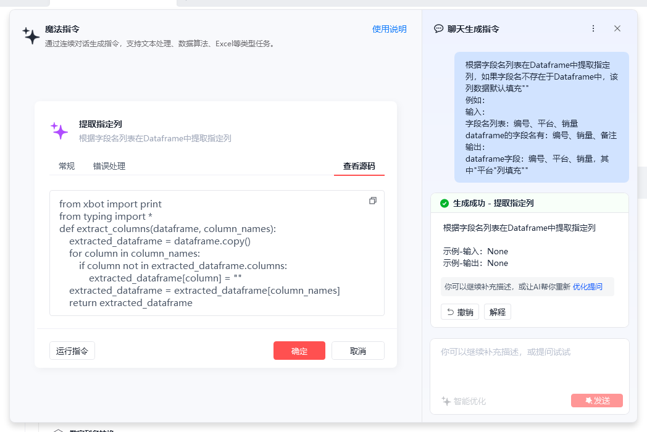647x432 pixels.
Task: Select the 查看源码 tab
Action: (x=359, y=166)
